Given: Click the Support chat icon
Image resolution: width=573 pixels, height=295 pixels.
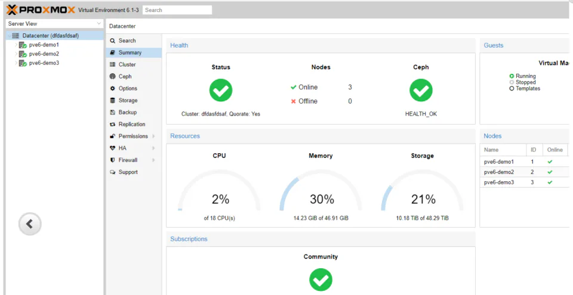Looking at the screenshot, I should click(113, 172).
